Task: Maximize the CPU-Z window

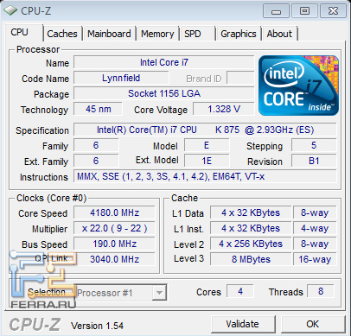Action: 304,11
